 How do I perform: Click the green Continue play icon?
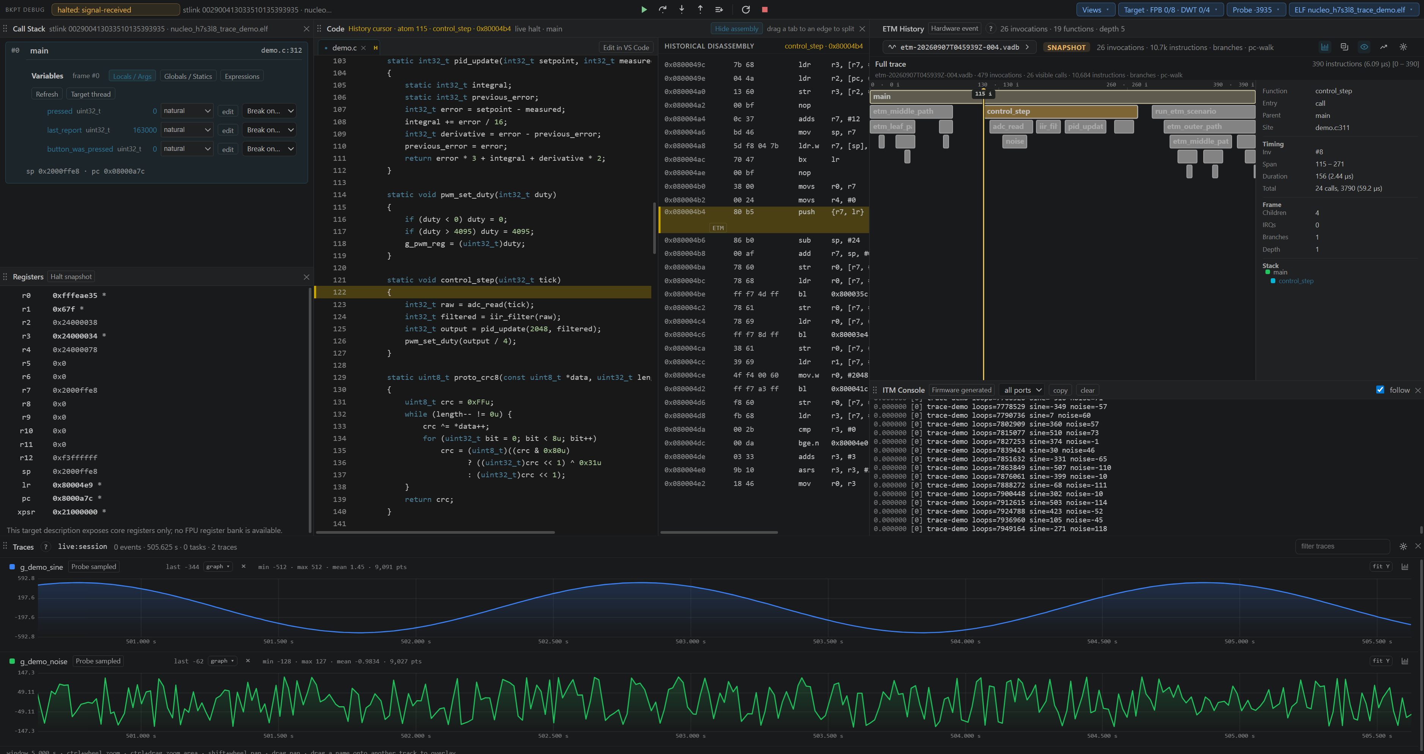(644, 9)
